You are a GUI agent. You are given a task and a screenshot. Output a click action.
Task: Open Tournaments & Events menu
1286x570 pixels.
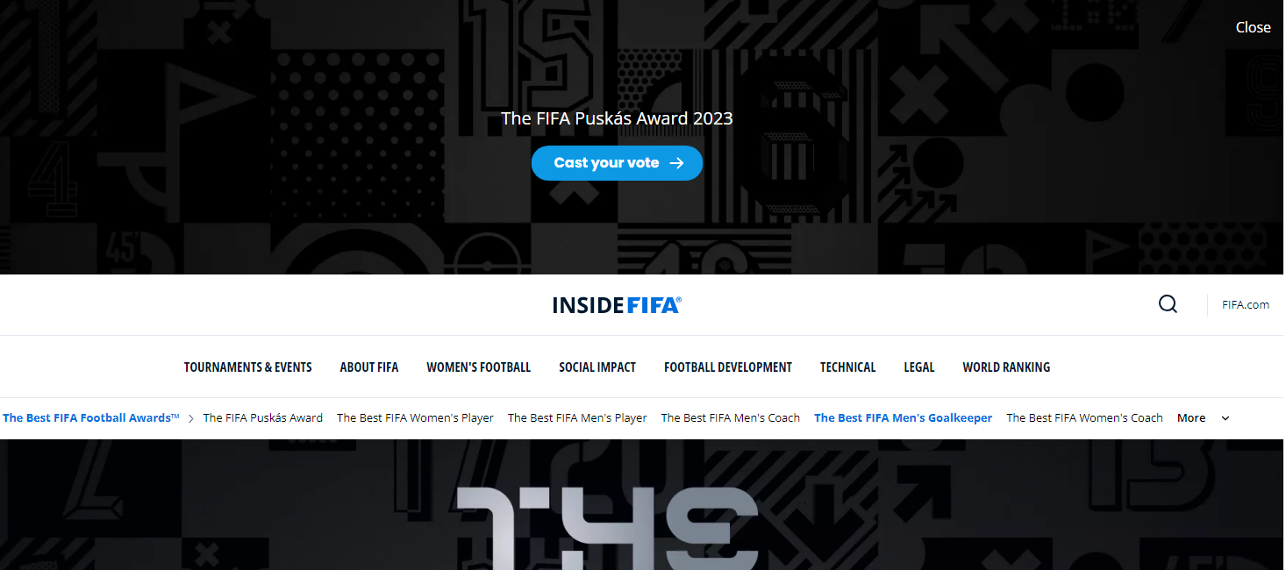pos(248,367)
